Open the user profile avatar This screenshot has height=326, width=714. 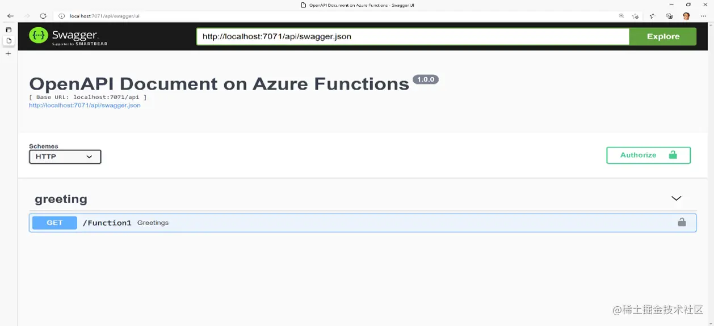[686, 16]
